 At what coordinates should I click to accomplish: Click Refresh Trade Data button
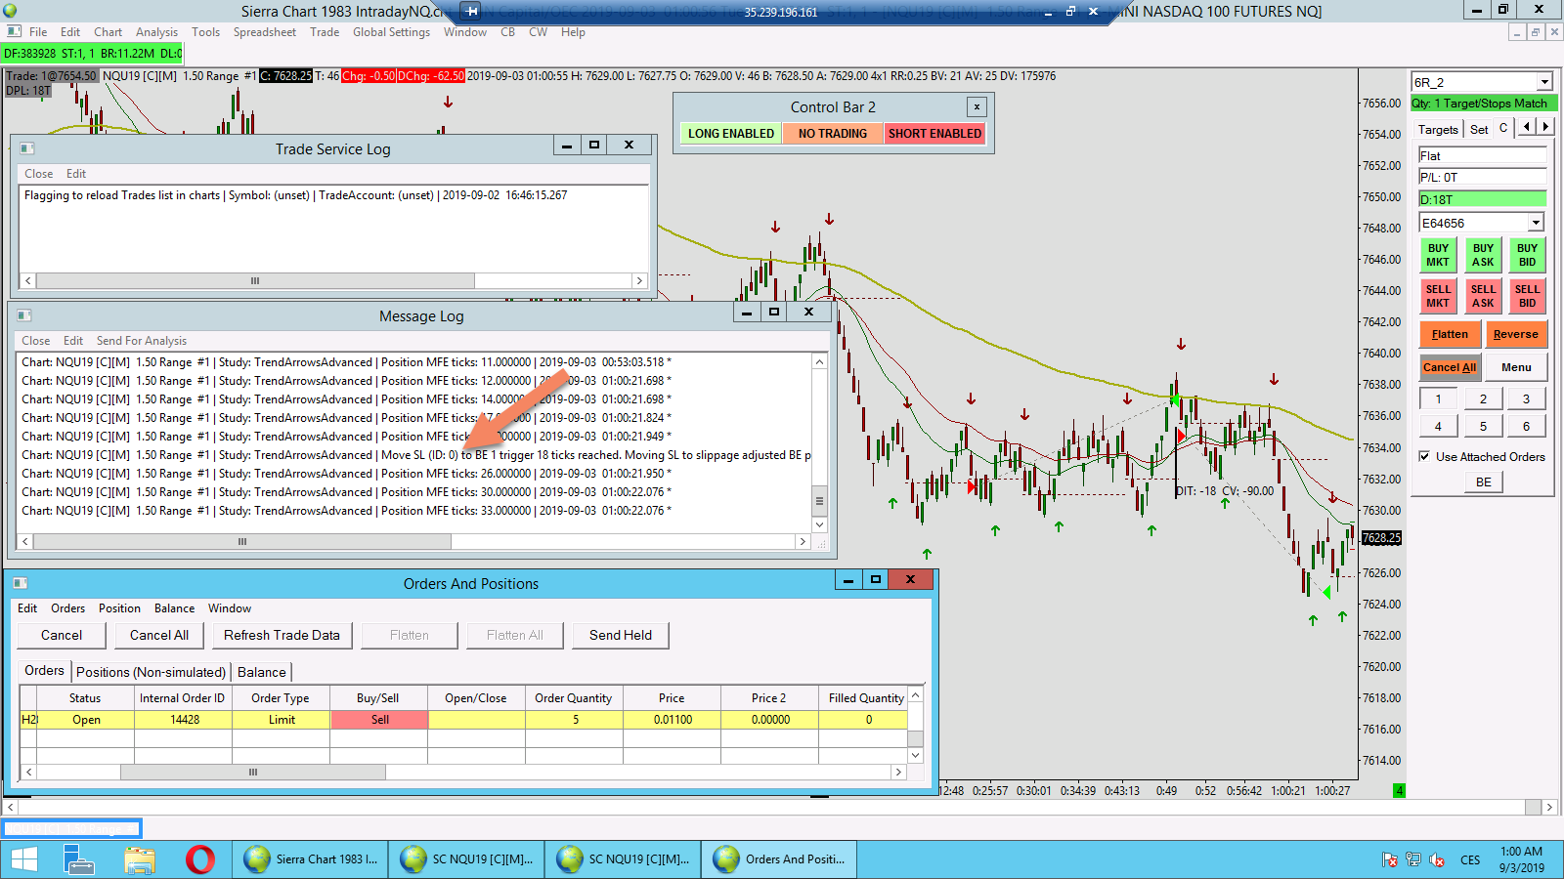[282, 635]
